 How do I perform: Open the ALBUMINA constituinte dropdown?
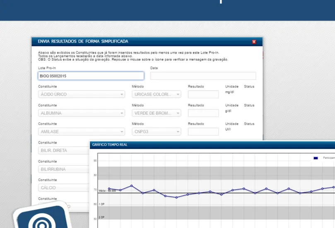coord(122,113)
